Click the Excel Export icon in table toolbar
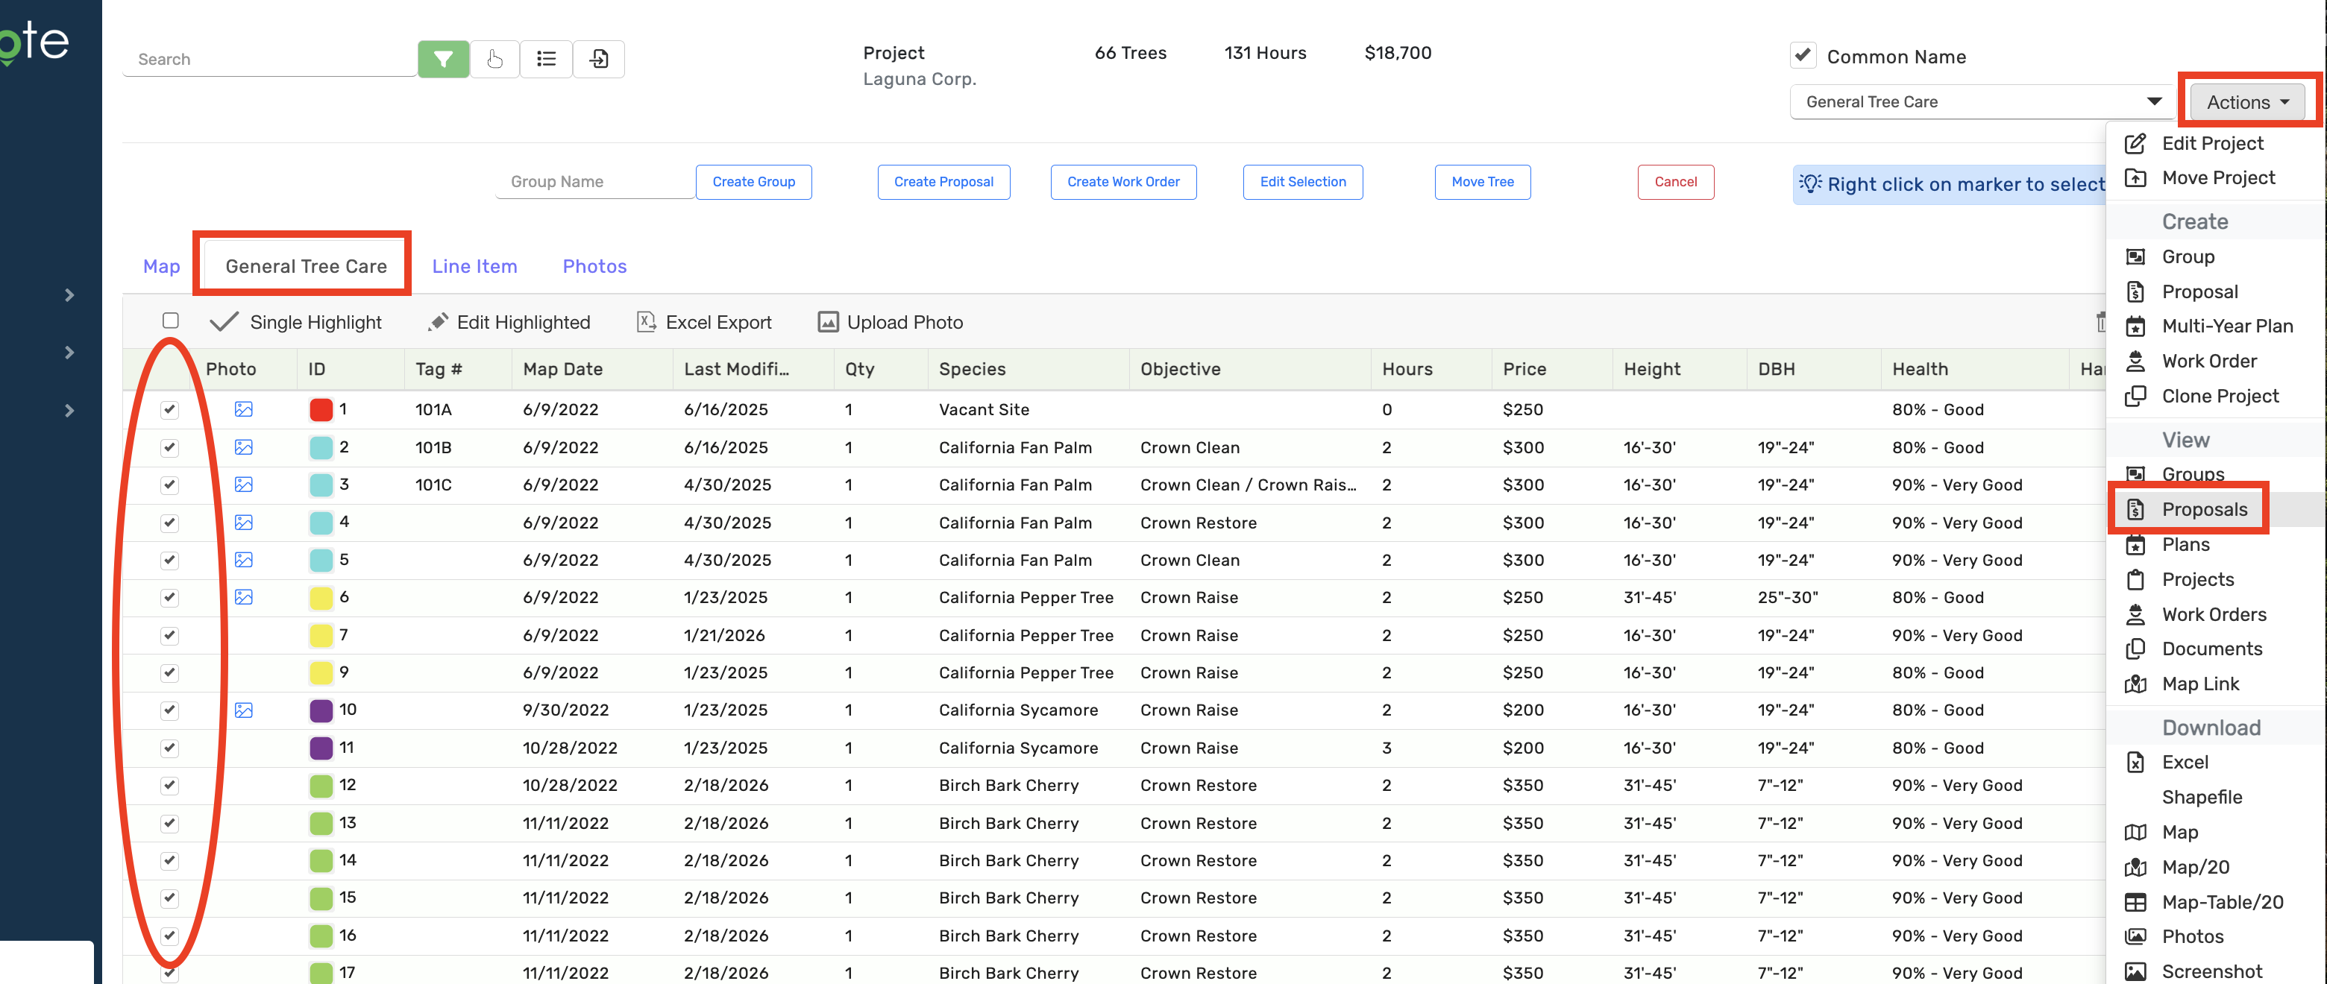Screen dimensions: 2327x984 (x=646, y=322)
